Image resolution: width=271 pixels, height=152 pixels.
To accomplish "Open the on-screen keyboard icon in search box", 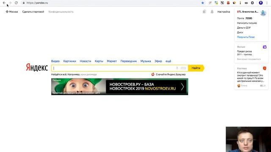I will 183,68.
